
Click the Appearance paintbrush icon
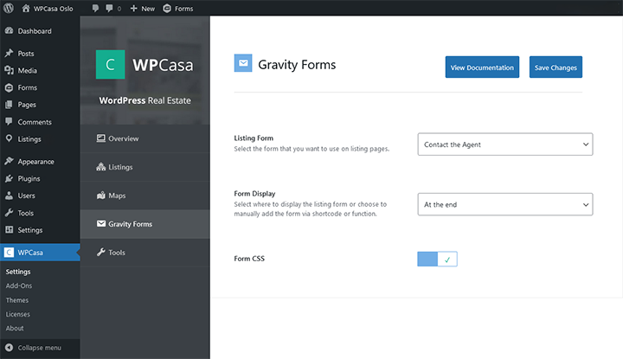point(9,161)
